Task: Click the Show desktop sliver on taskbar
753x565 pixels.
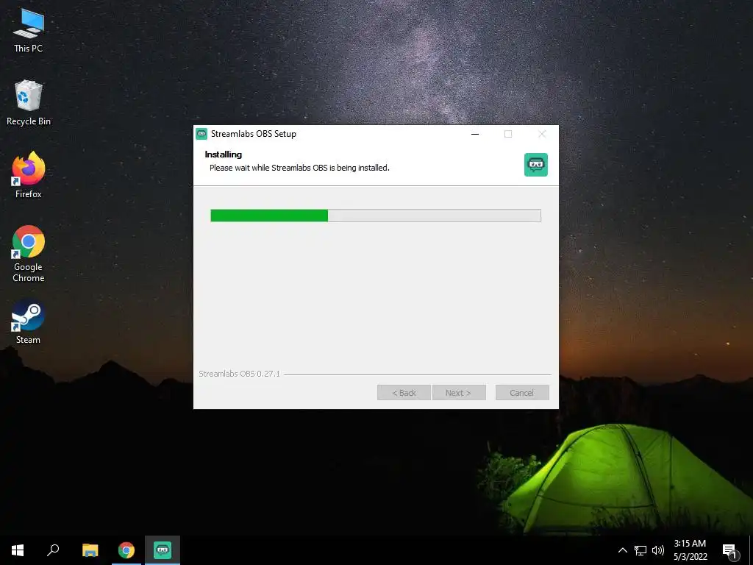Action: [x=751, y=550]
